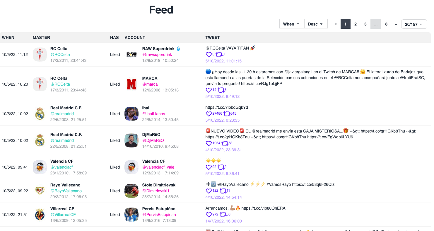
Task: Jump to page 8 of the feed
Action: (x=386, y=24)
